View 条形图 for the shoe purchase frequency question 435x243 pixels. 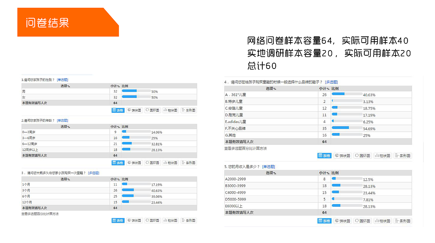(x=189, y=221)
